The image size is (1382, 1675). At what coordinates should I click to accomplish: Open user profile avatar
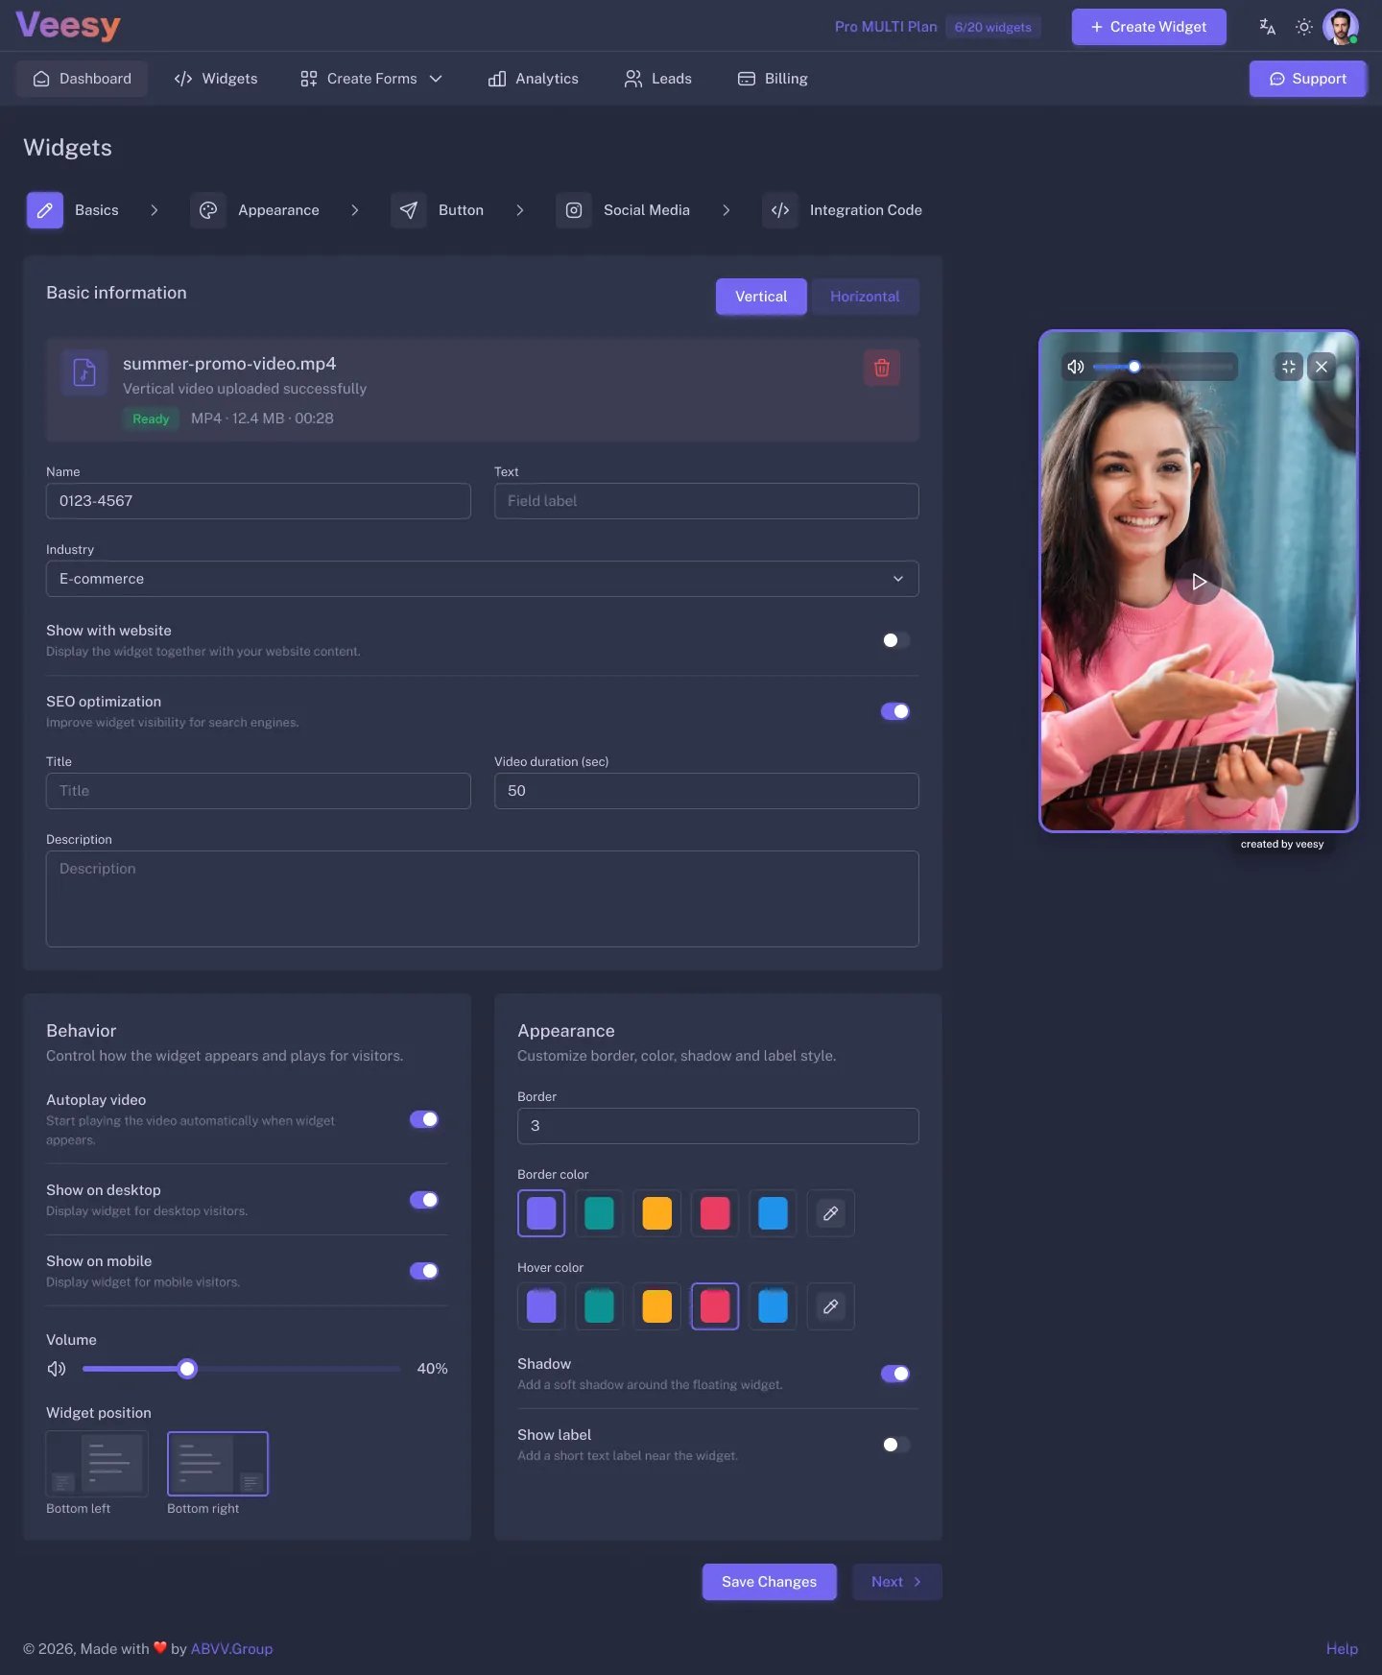click(x=1340, y=27)
